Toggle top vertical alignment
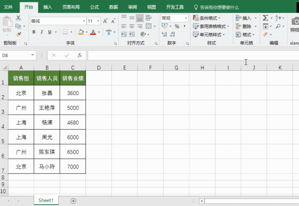The width and height of the screenshot is (299, 206). pyautogui.click(x=124, y=18)
